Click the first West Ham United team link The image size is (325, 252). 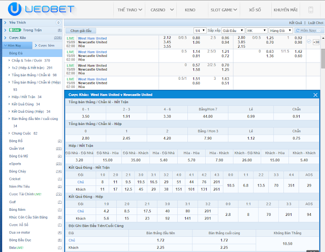click(92, 39)
